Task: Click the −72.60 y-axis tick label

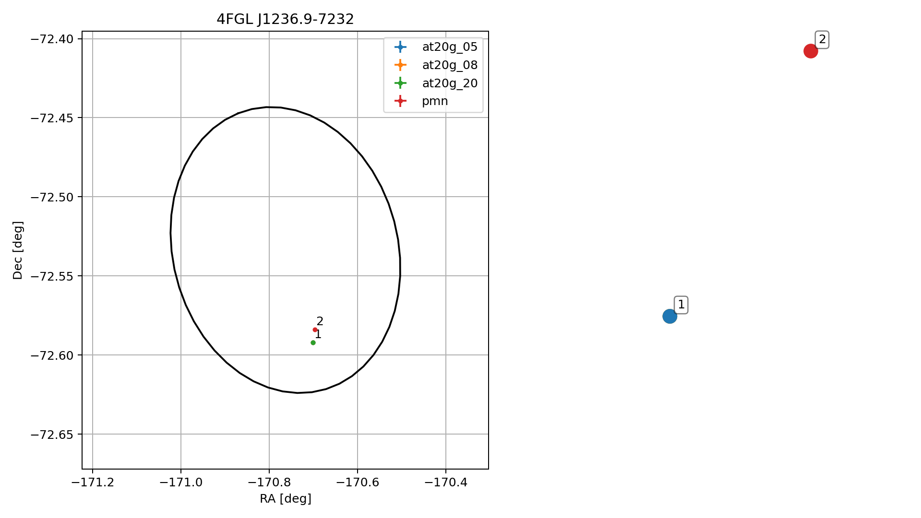Action: 52,355
